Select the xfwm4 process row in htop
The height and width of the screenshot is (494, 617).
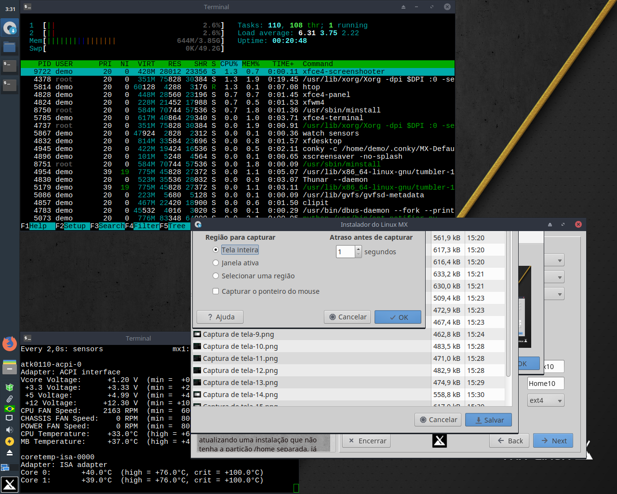coord(238,102)
